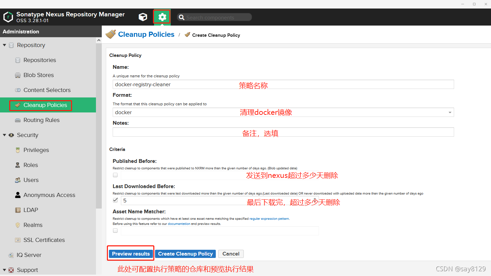Open the Cleanup Policies breadcrumb
The image size is (491, 276).
point(146,34)
